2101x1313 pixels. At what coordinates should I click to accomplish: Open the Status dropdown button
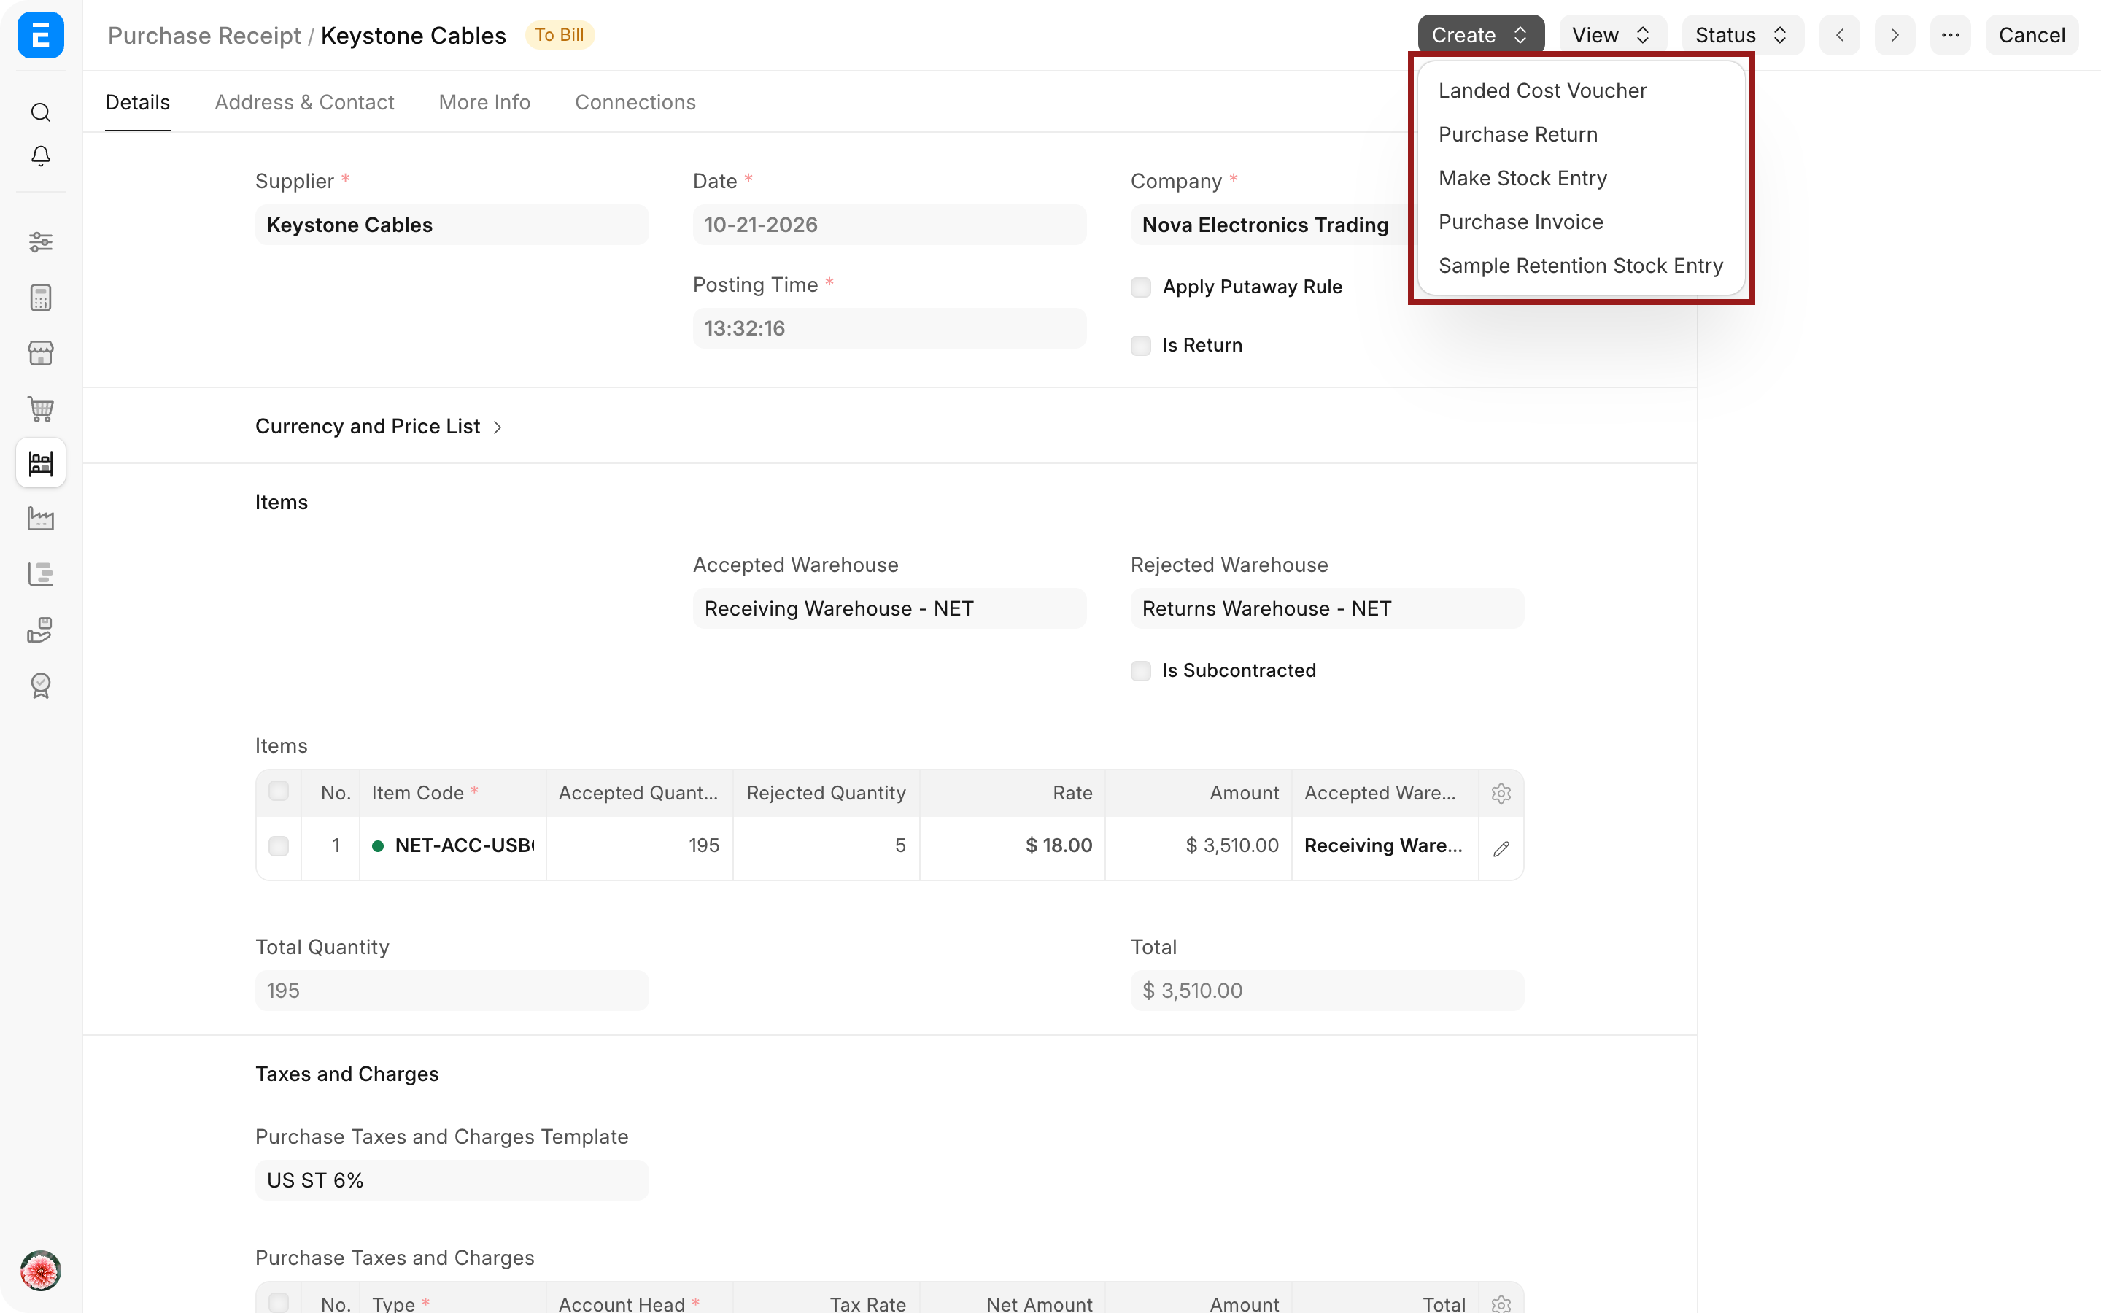point(1742,36)
